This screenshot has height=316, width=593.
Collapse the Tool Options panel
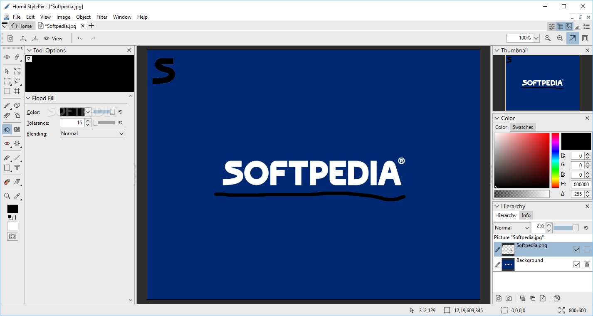(29, 50)
